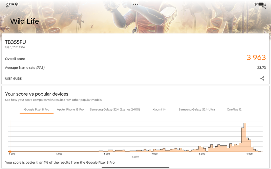The height and width of the screenshot is (169, 271).
Task: Switch to the Xiaomi 14 tab
Action: coord(159,110)
